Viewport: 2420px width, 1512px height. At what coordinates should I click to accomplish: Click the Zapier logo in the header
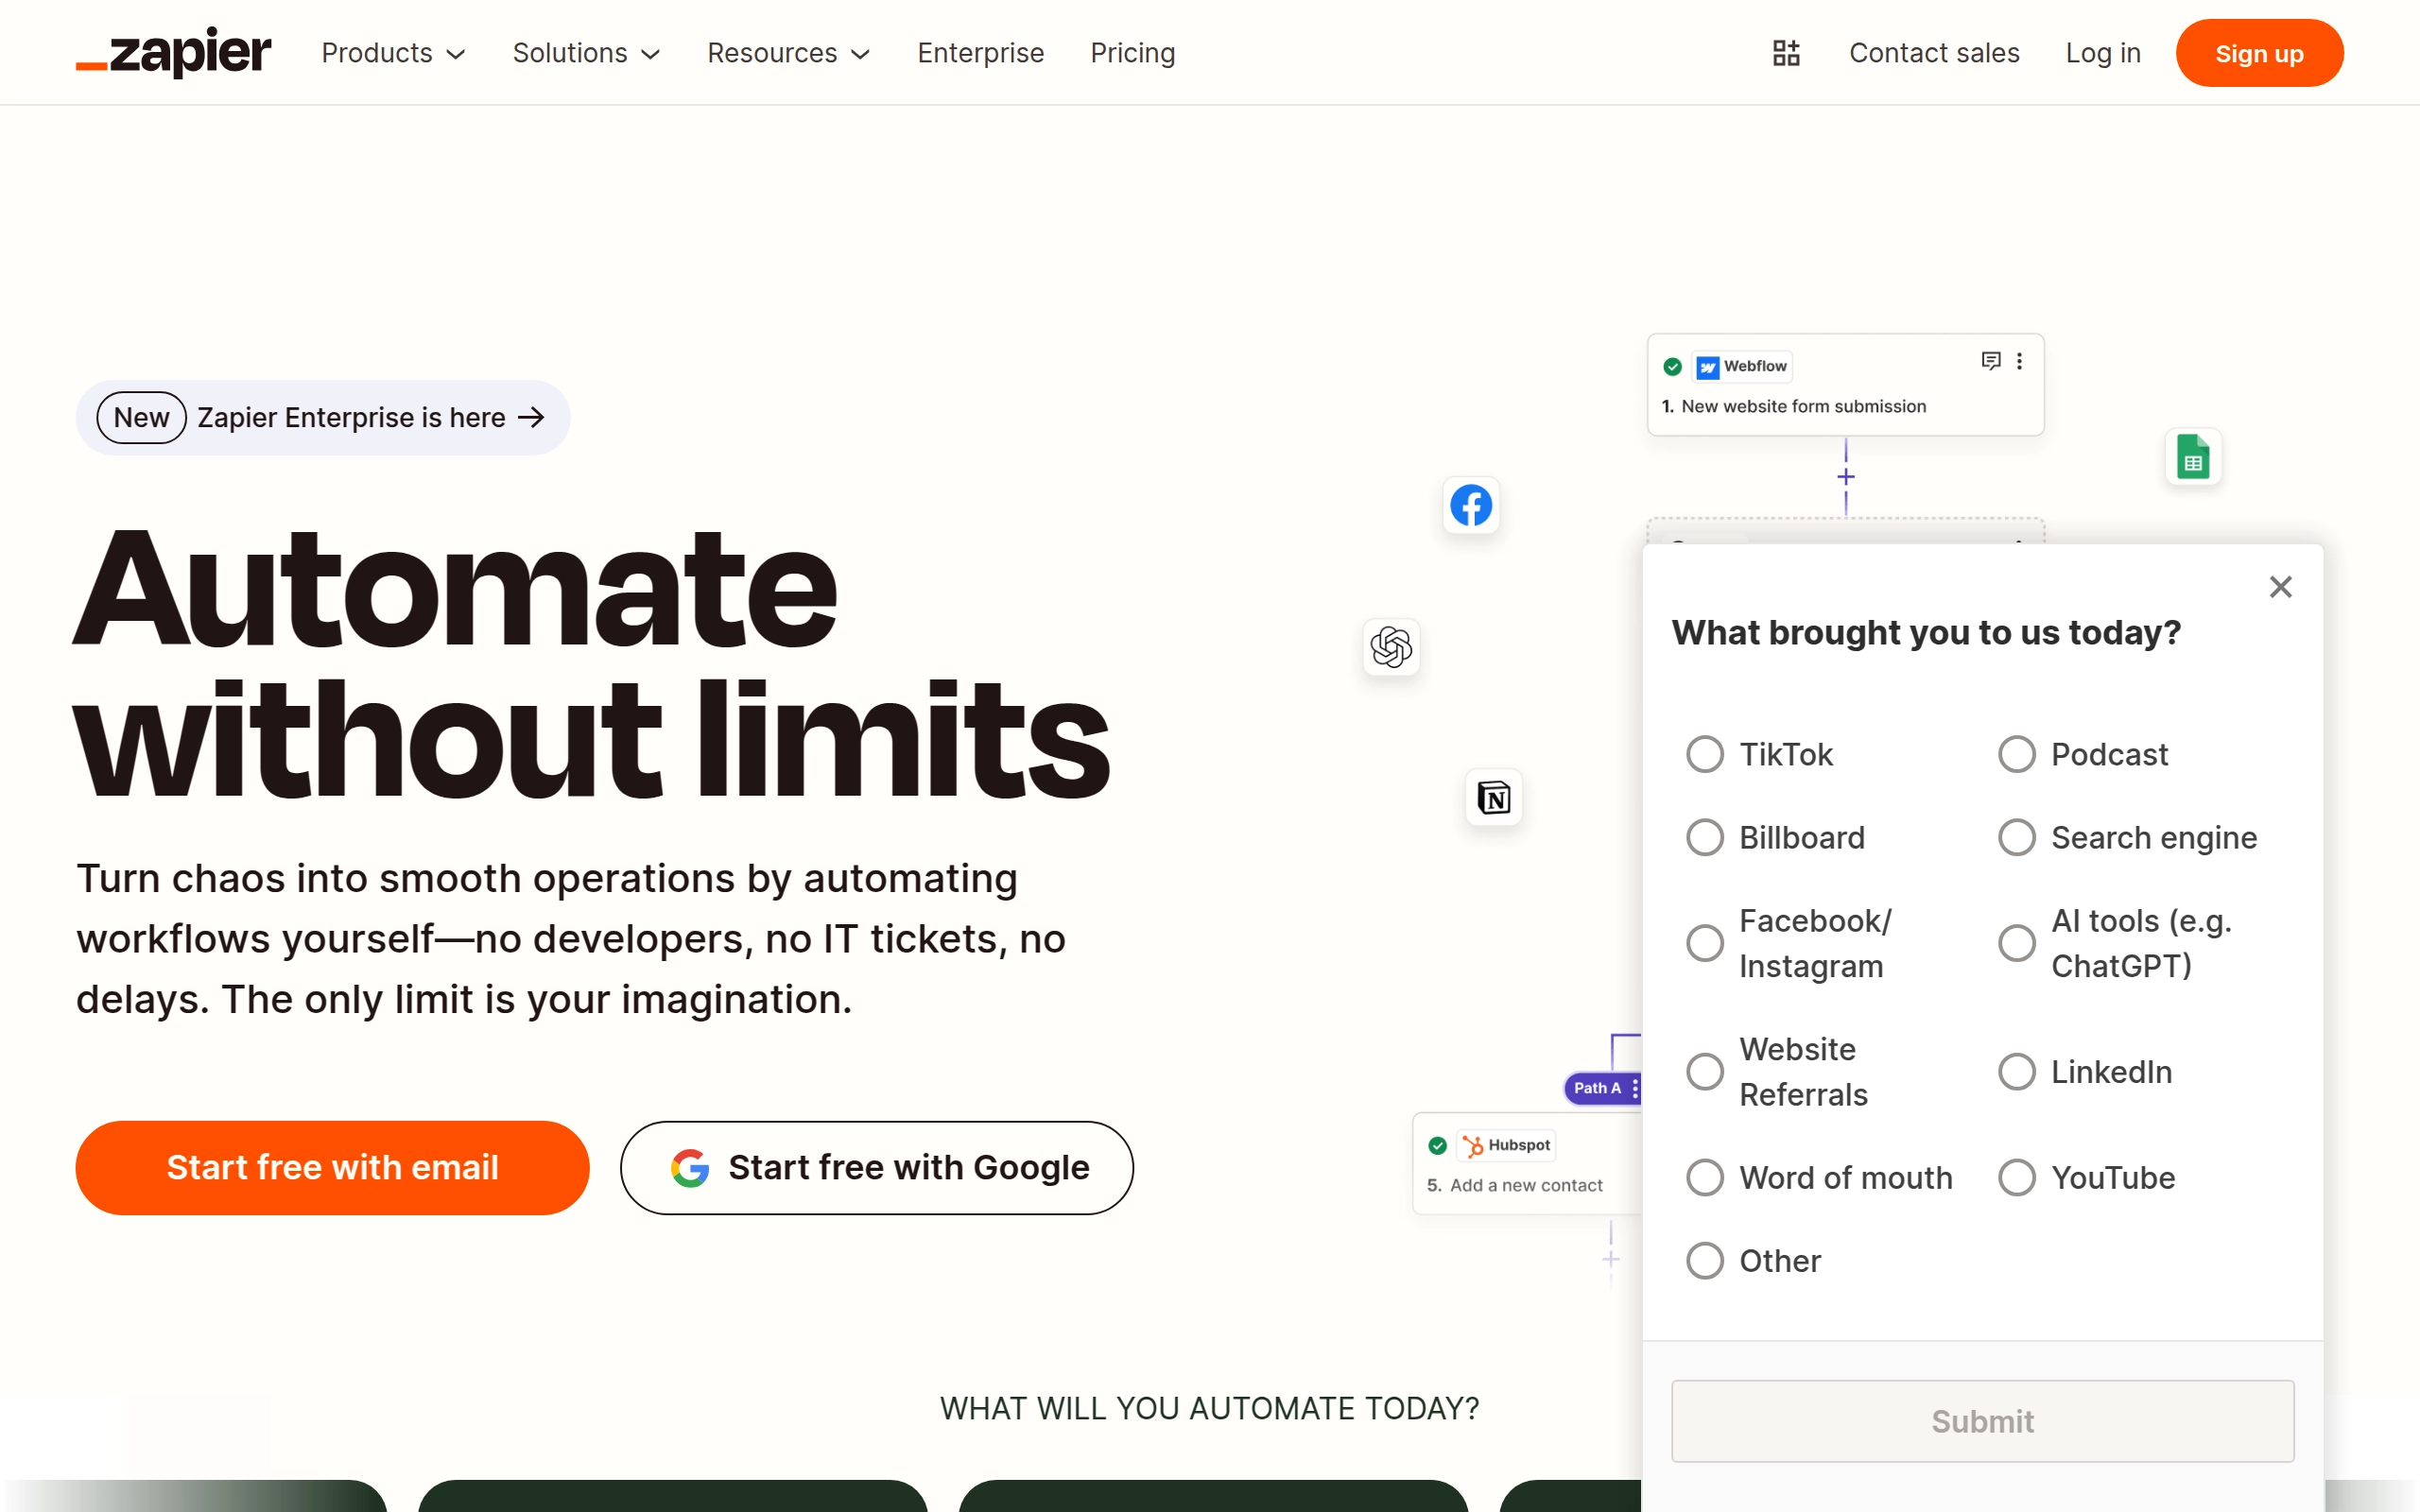(x=172, y=52)
